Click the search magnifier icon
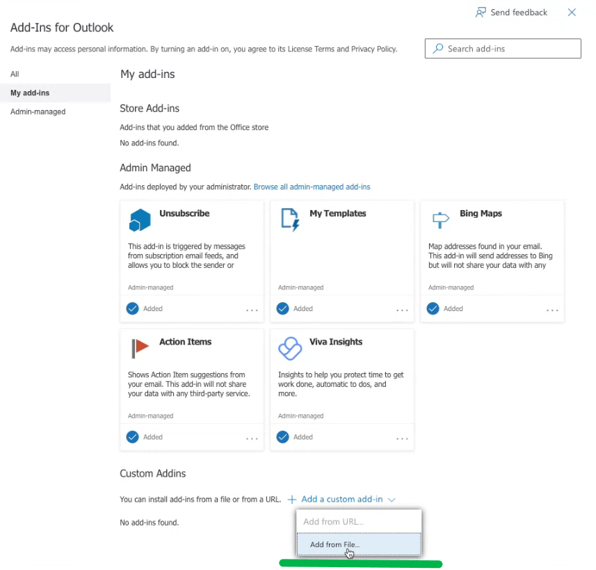596x570 pixels. coord(438,48)
